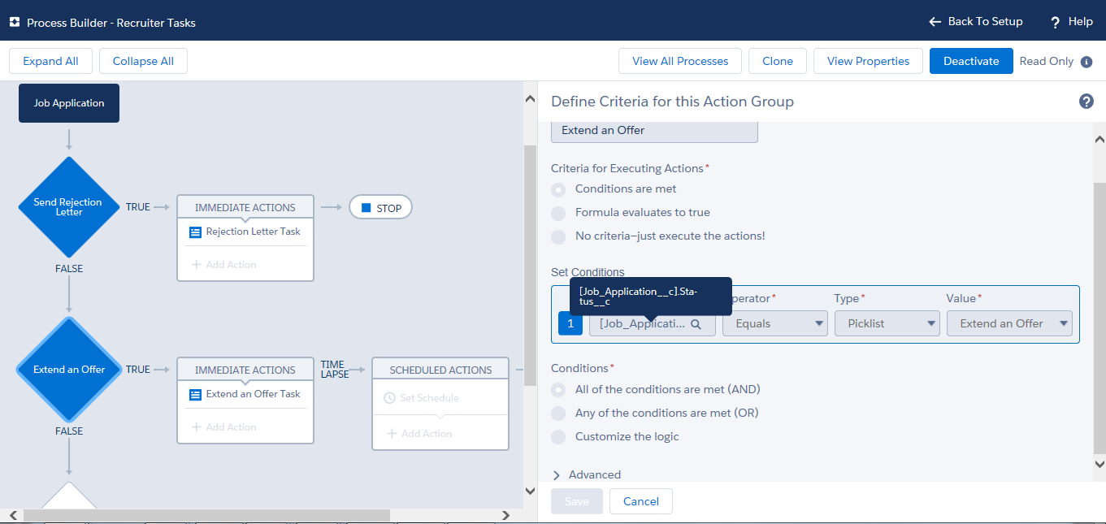This screenshot has height=524, width=1106.
Task: Select Formula evaluates to true radio
Action: (x=558, y=213)
